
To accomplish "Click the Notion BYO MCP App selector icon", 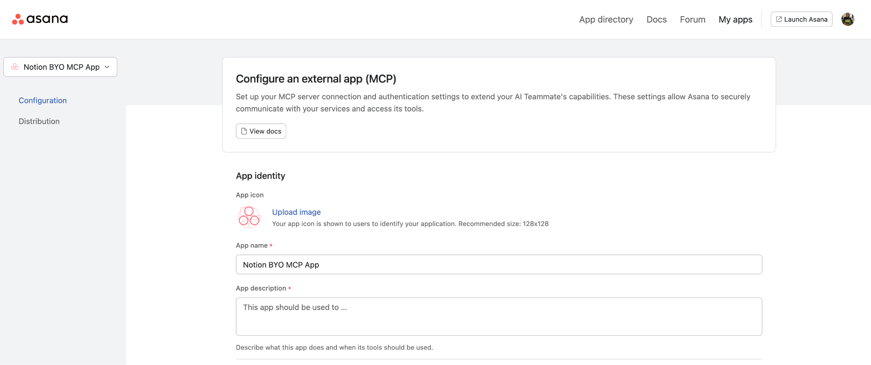I will coord(15,67).
